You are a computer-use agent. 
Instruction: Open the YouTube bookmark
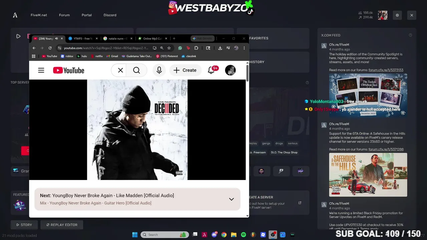coord(50,56)
